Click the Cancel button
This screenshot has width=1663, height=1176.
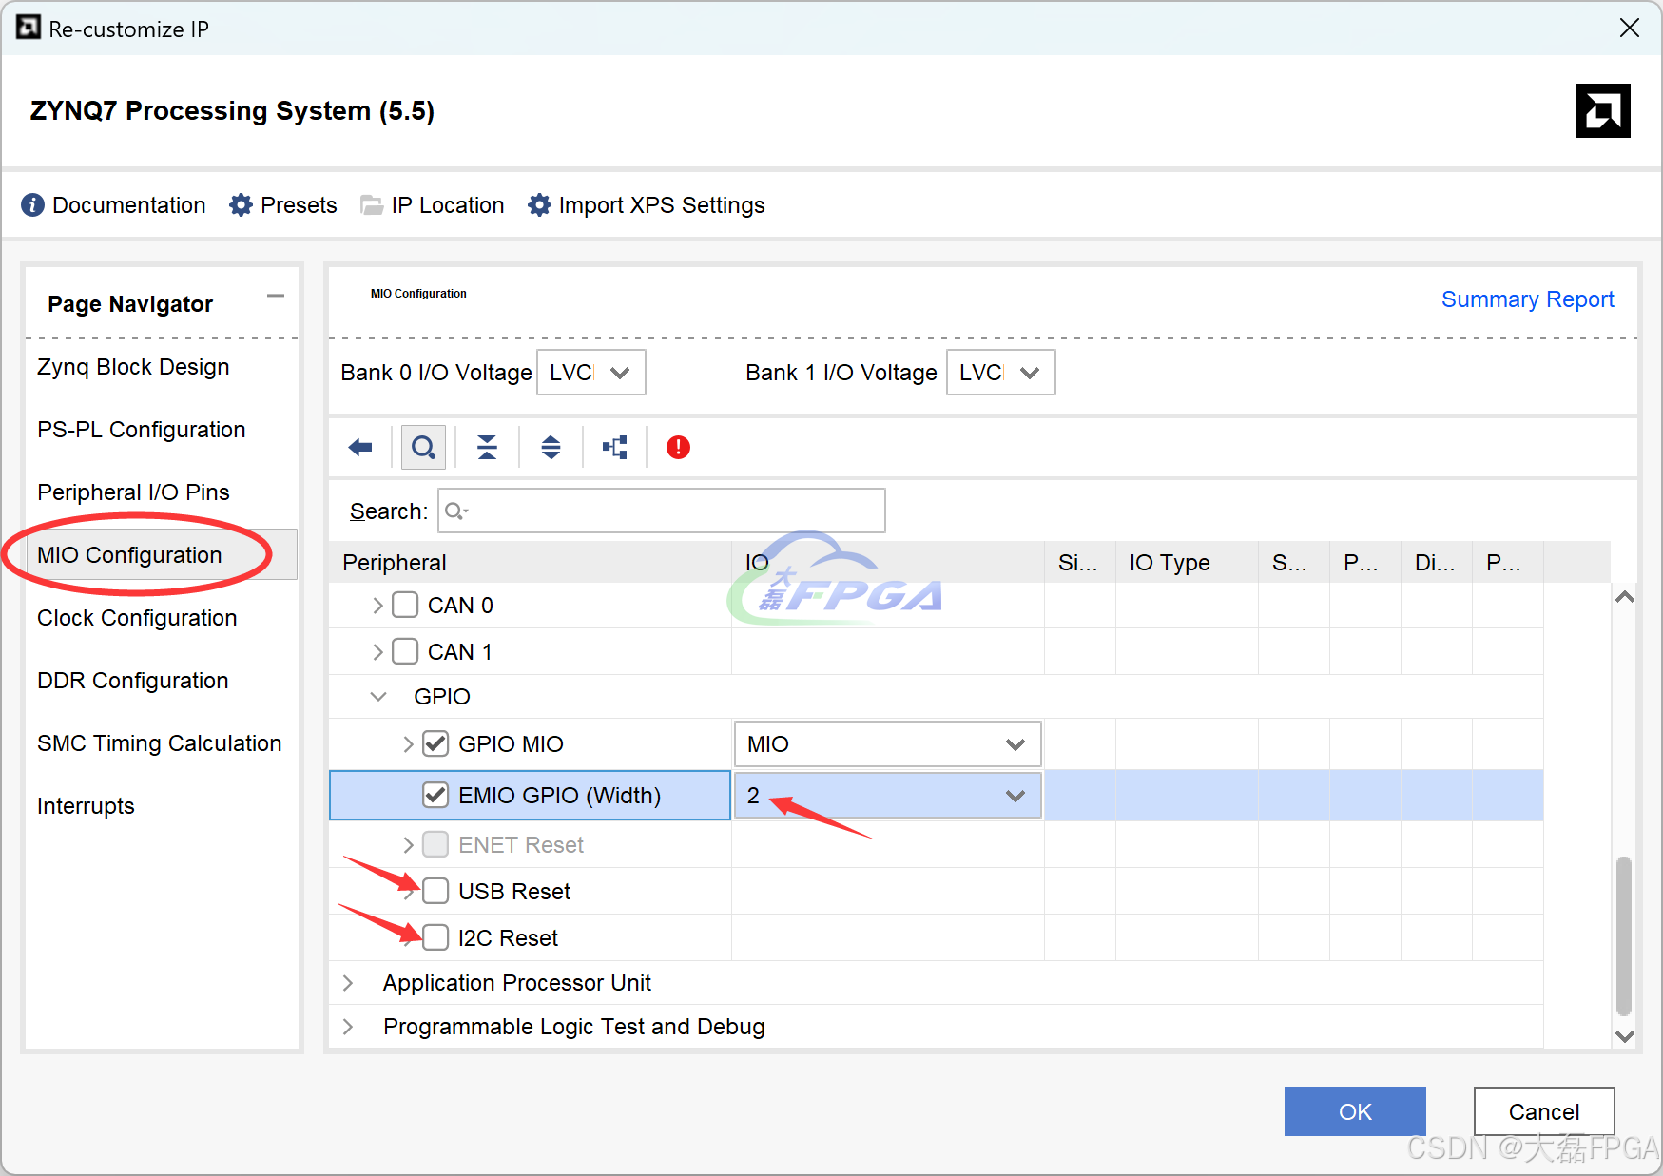pos(1544,1111)
